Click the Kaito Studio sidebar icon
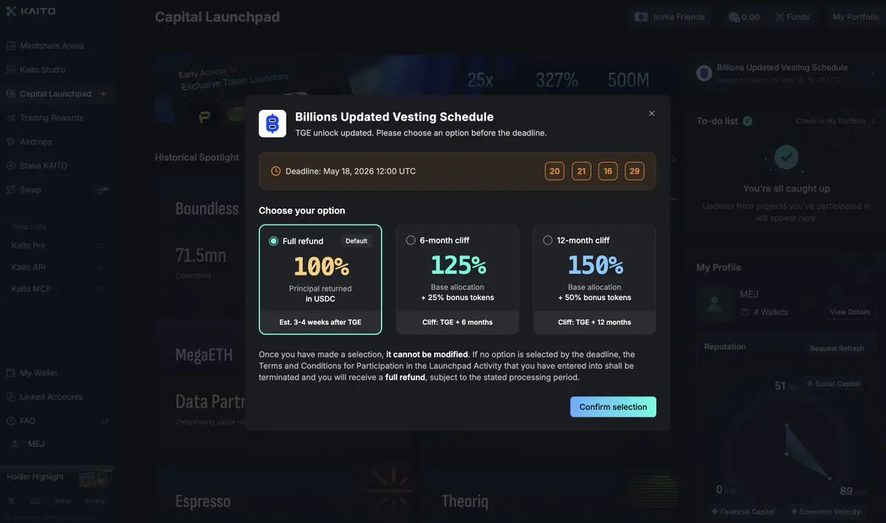The height and width of the screenshot is (523, 886). pos(11,69)
